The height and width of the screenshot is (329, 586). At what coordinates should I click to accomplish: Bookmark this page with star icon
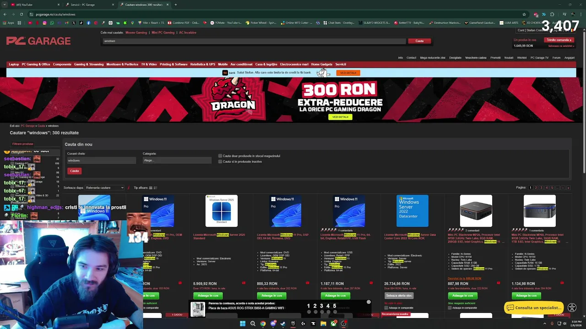pos(524,14)
